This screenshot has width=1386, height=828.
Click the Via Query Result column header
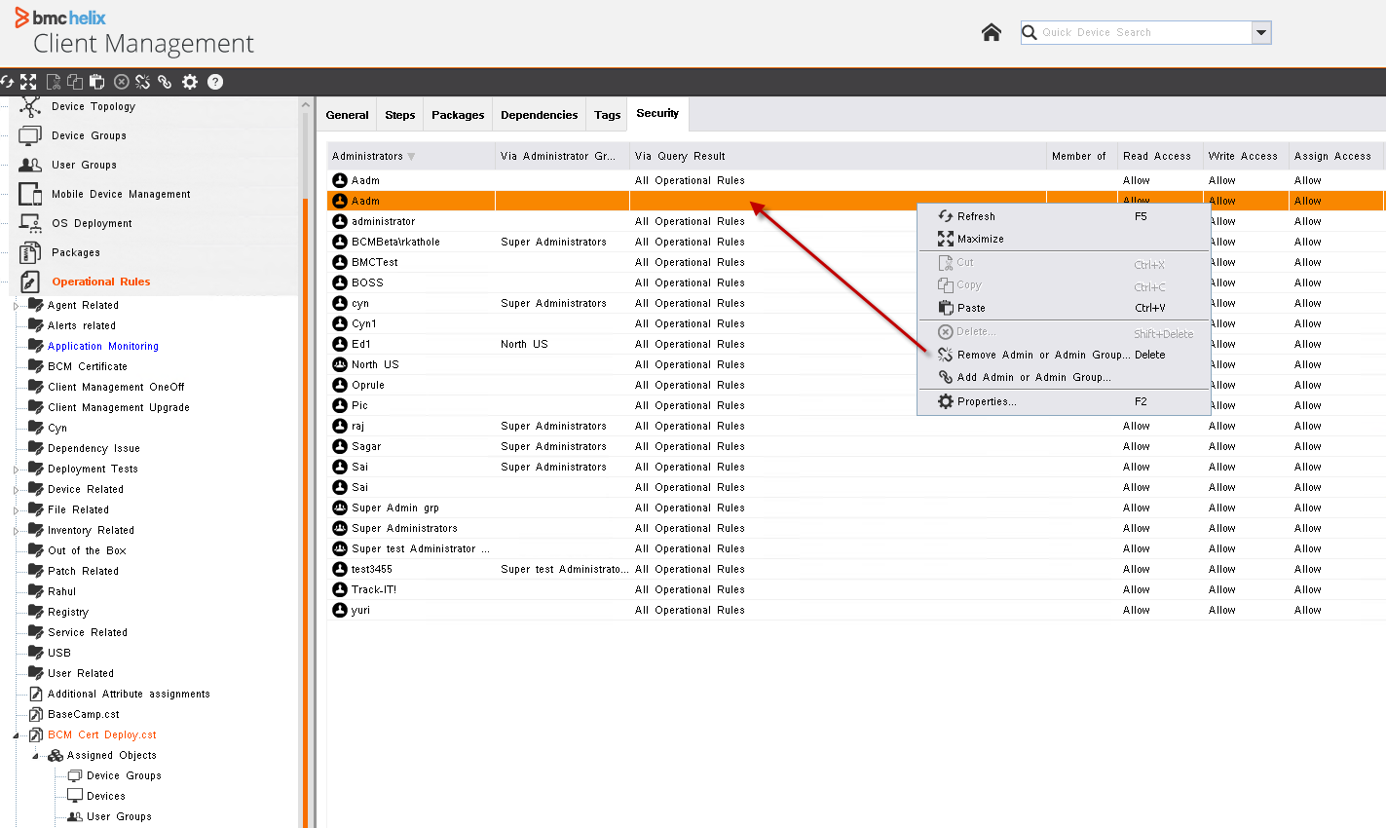click(x=838, y=156)
